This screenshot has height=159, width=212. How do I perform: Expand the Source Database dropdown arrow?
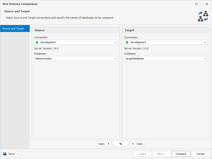click(115, 58)
